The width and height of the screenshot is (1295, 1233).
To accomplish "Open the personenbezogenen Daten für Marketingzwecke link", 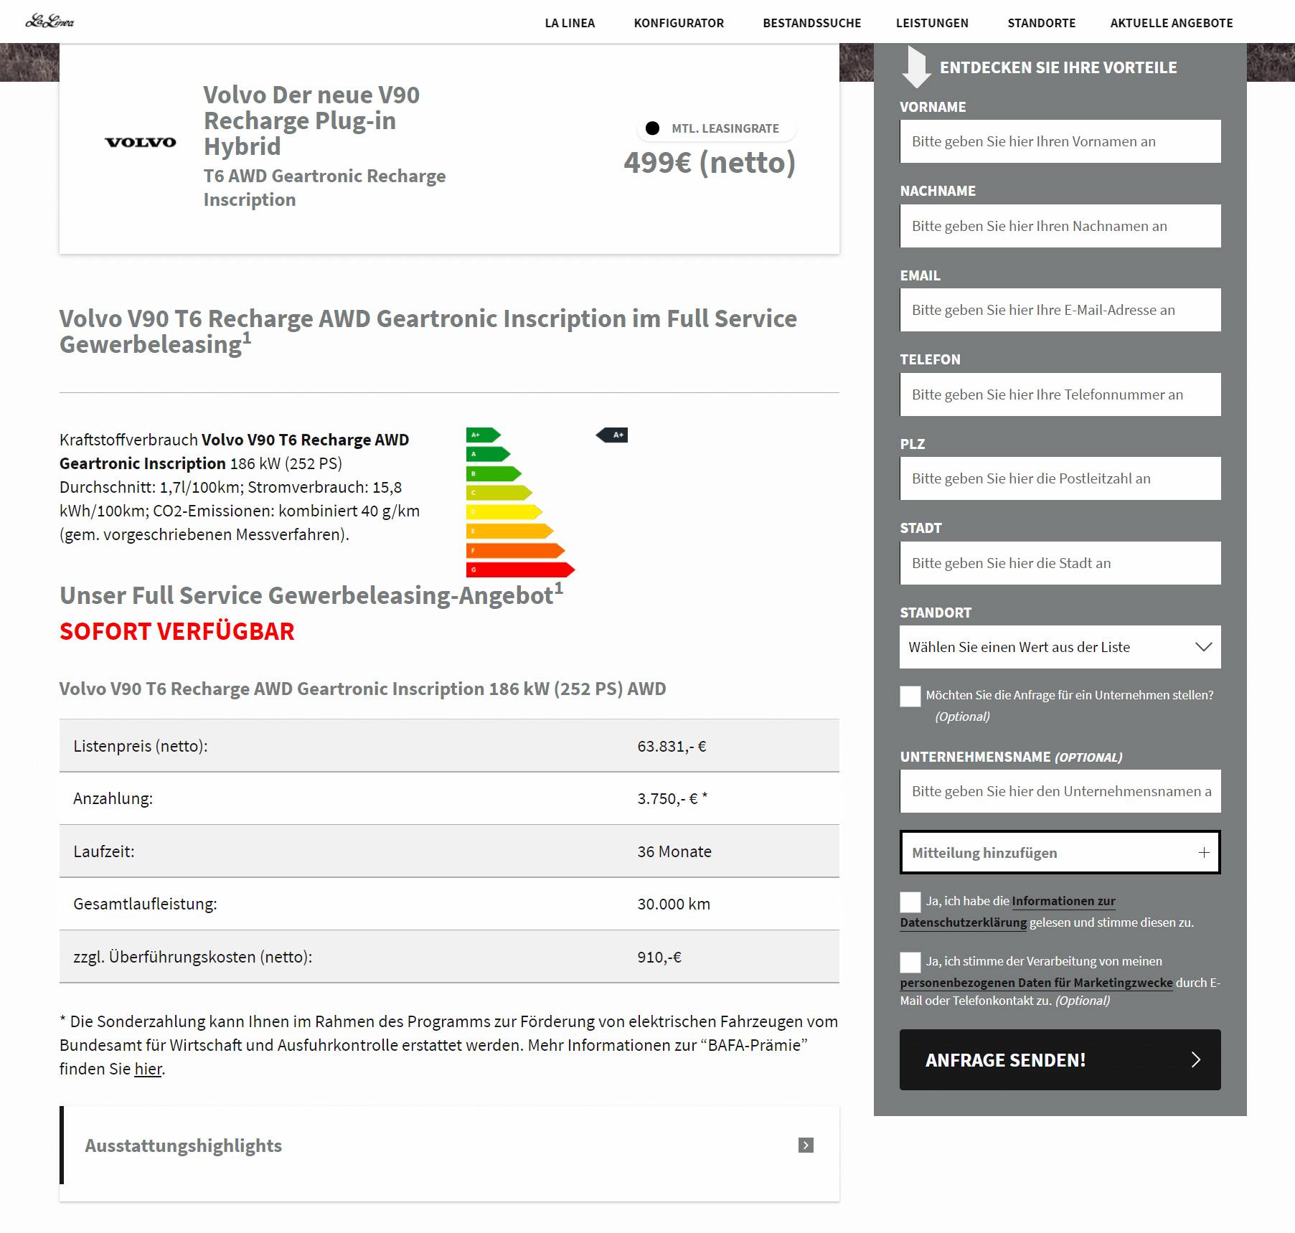I will (1036, 983).
